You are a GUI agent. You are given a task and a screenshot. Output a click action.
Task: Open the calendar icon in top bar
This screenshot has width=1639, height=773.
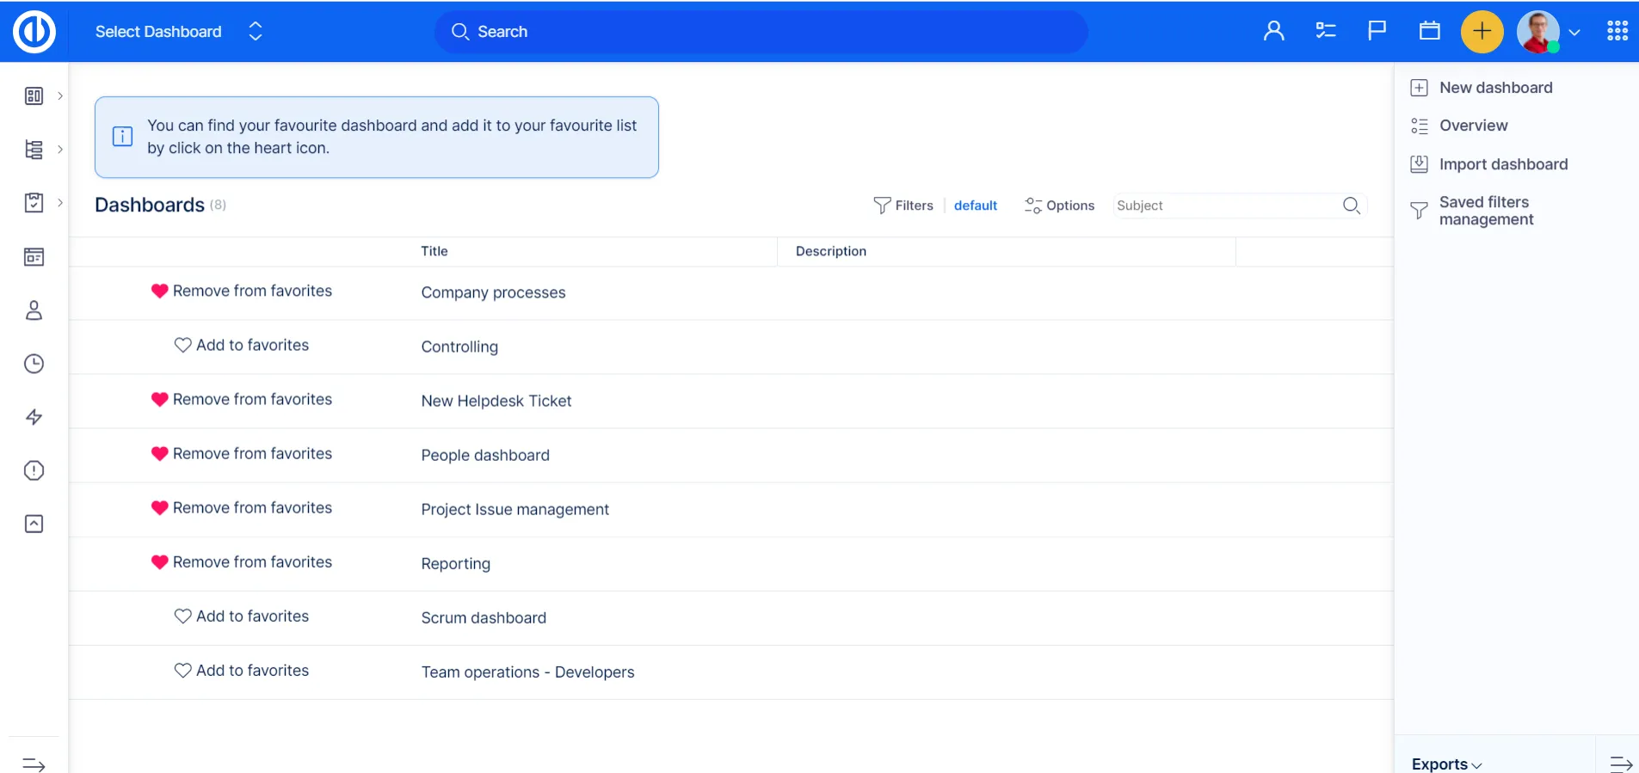point(1429,32)
